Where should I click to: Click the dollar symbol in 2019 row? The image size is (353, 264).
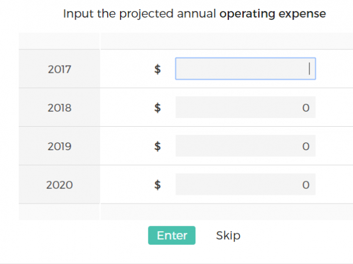pyautogui.click(x=158, y=147)
